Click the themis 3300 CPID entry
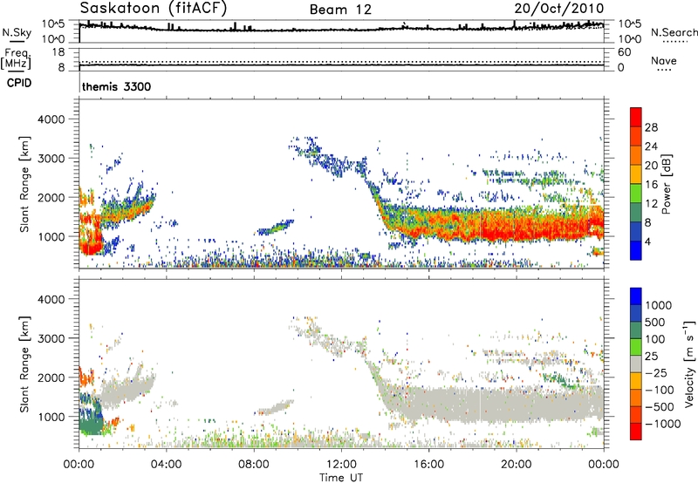The width and height of the screenshot is (698, 483). click(x=116, y=86)
